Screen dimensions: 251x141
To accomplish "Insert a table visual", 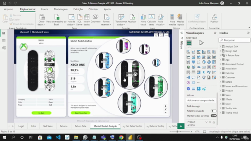I will (x=193, y=72).
